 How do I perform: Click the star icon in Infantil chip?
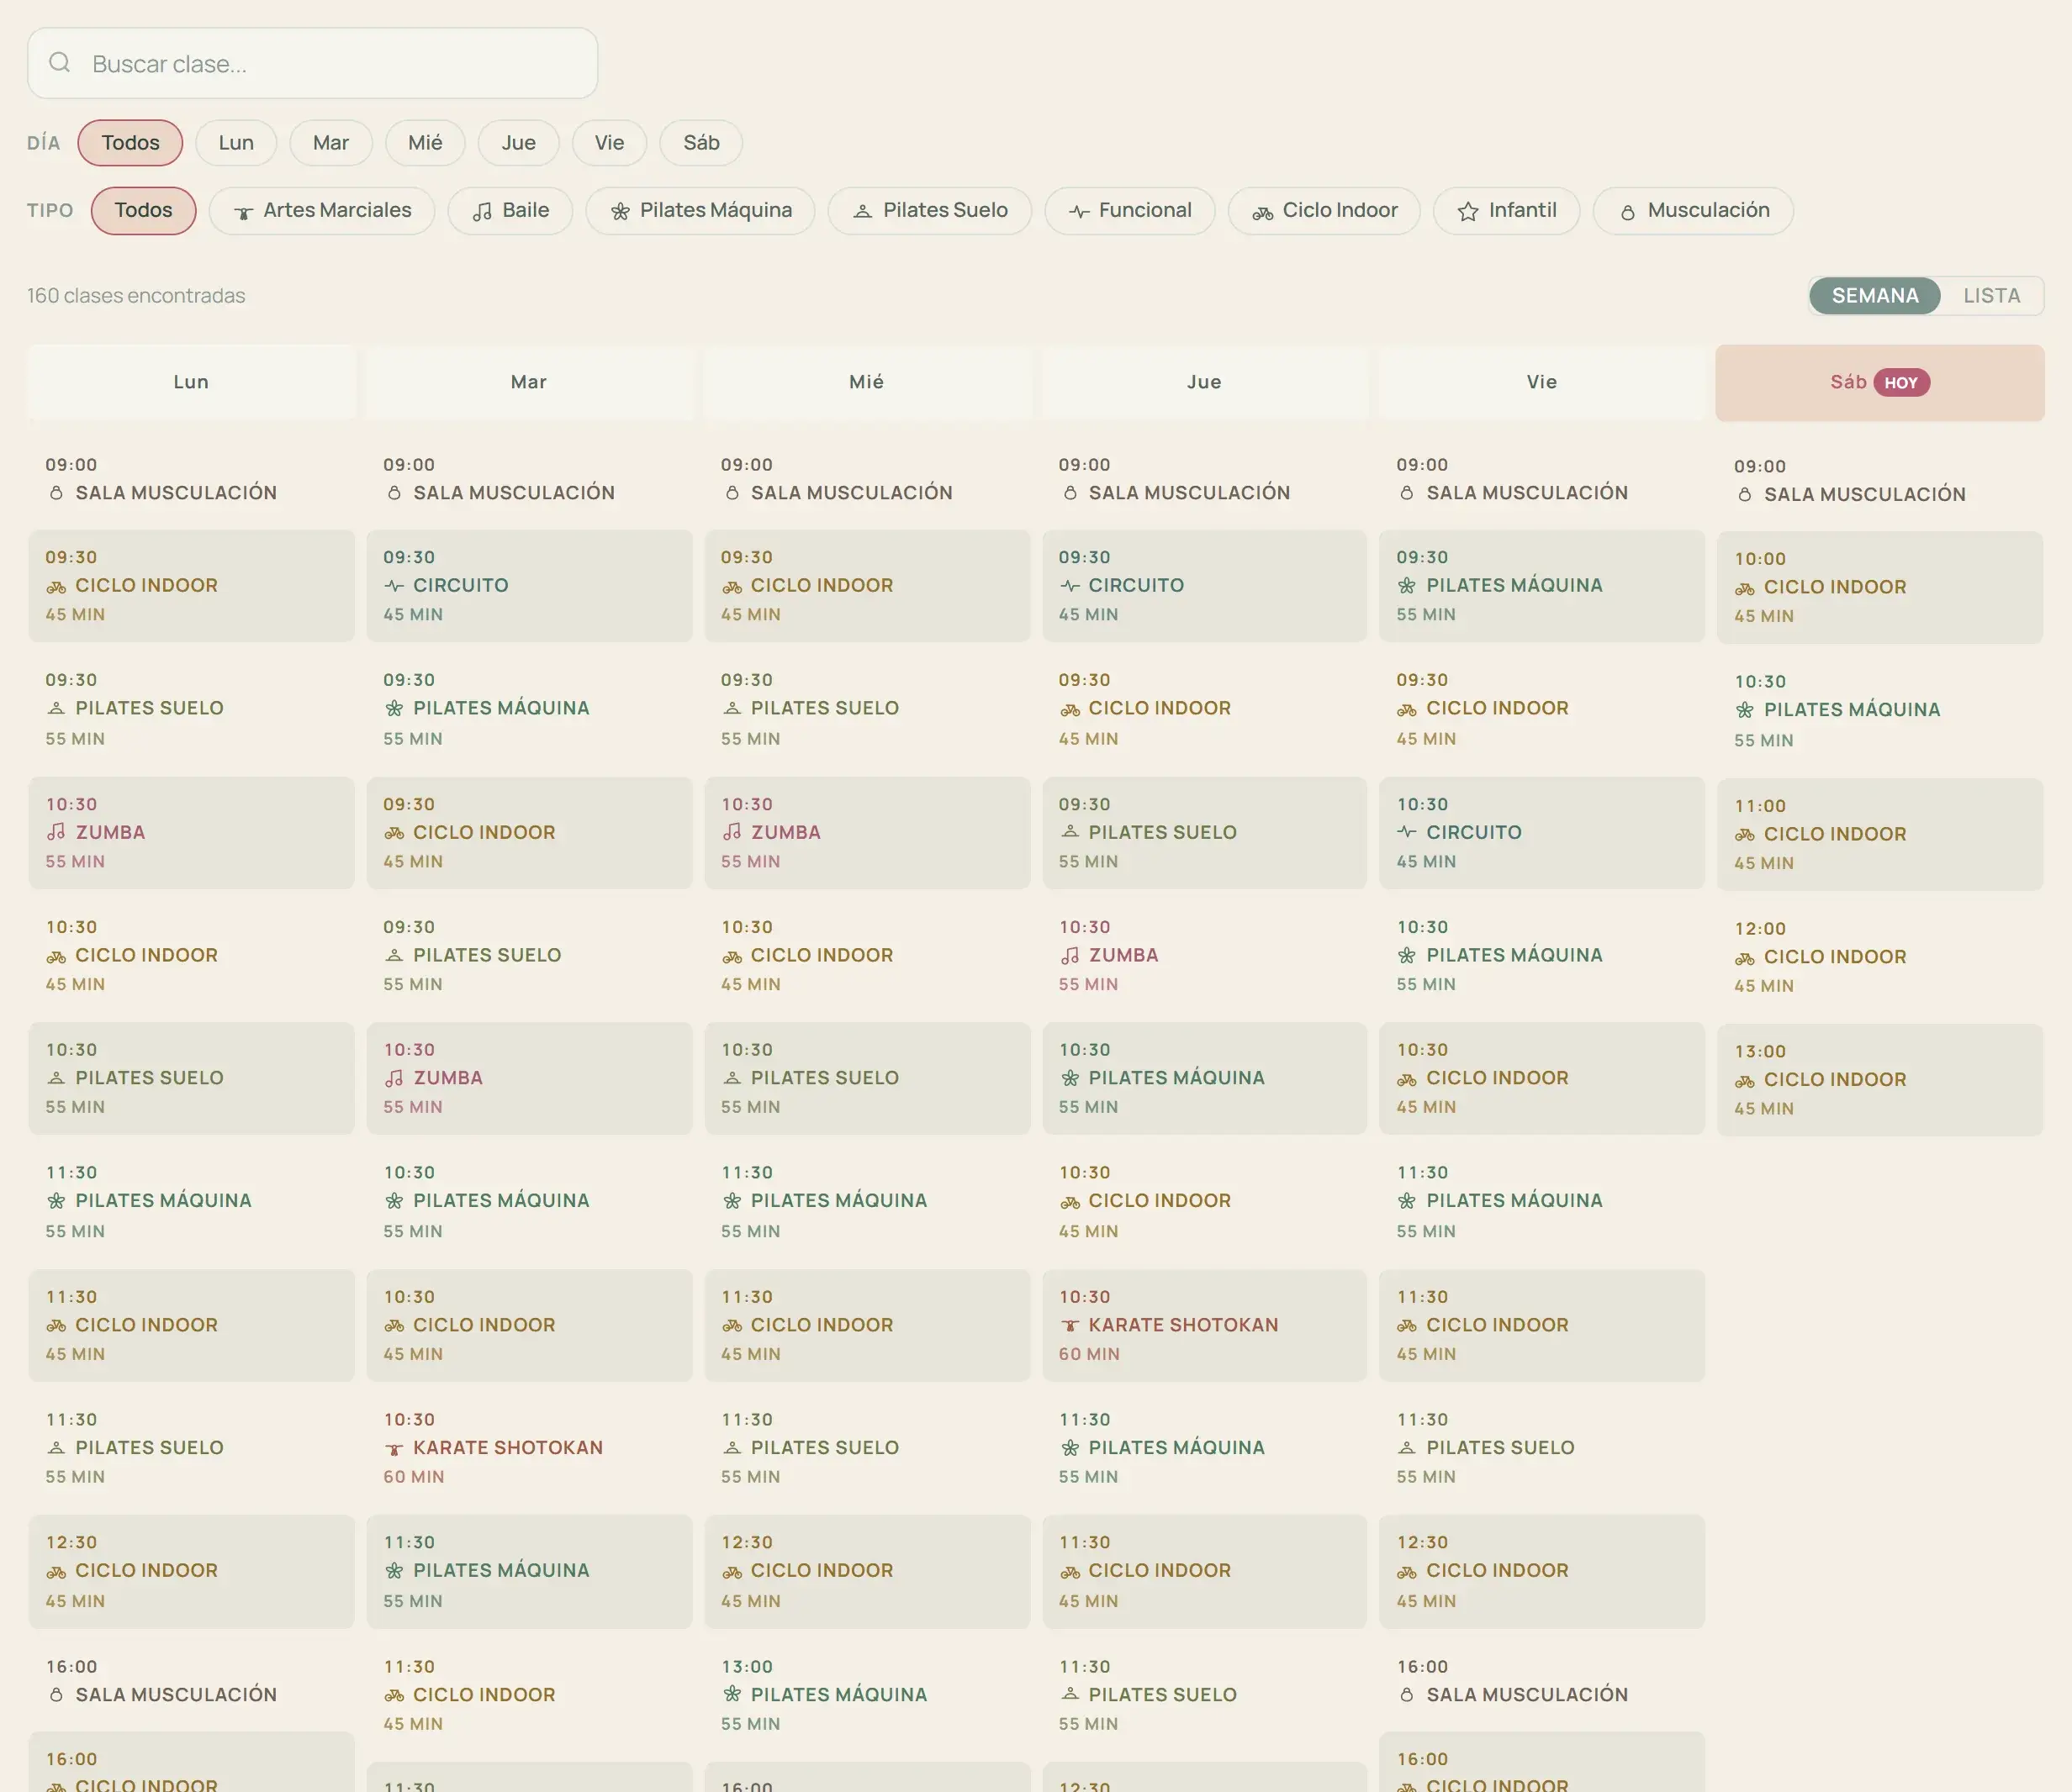(x=1467, y=212)
